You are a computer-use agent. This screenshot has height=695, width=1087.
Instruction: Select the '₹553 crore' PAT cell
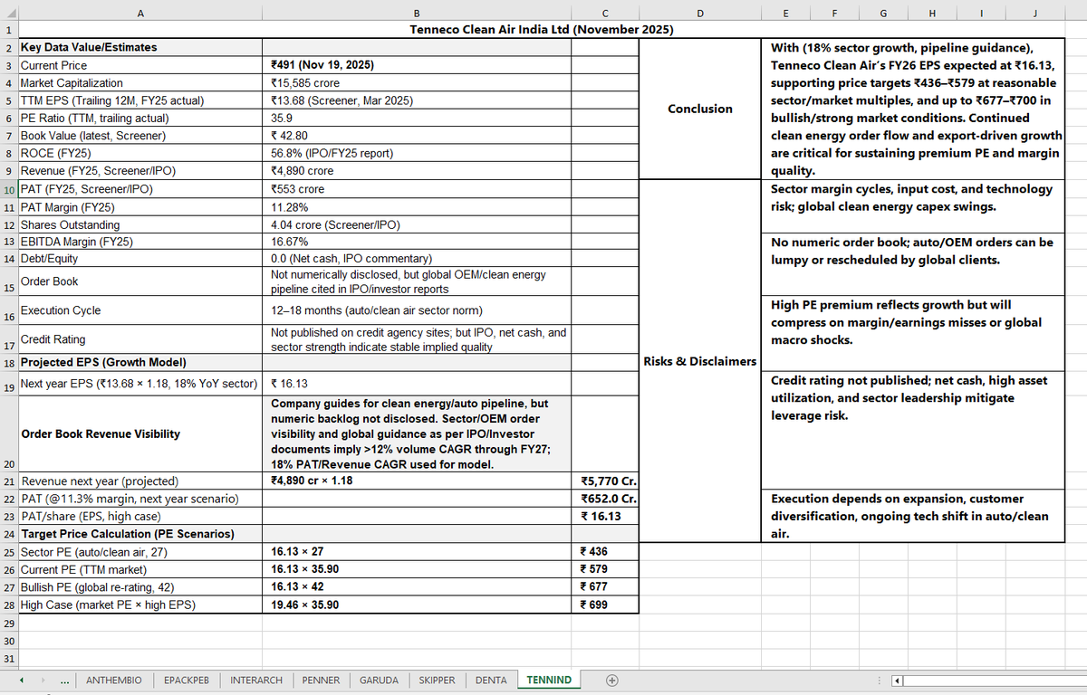pos(416,189)
